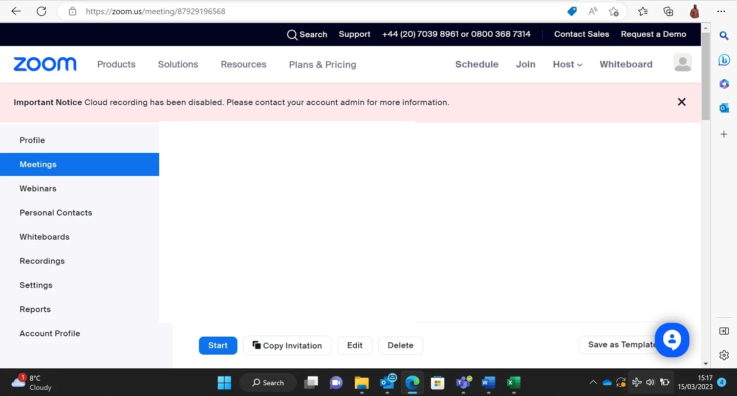Screen dimensions: 737x396
Task: Click the Zoom logo
Action: click(45, 64)
